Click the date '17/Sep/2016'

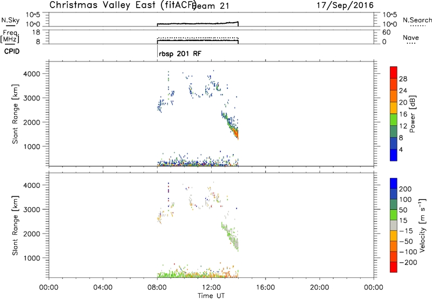point(345,5)
